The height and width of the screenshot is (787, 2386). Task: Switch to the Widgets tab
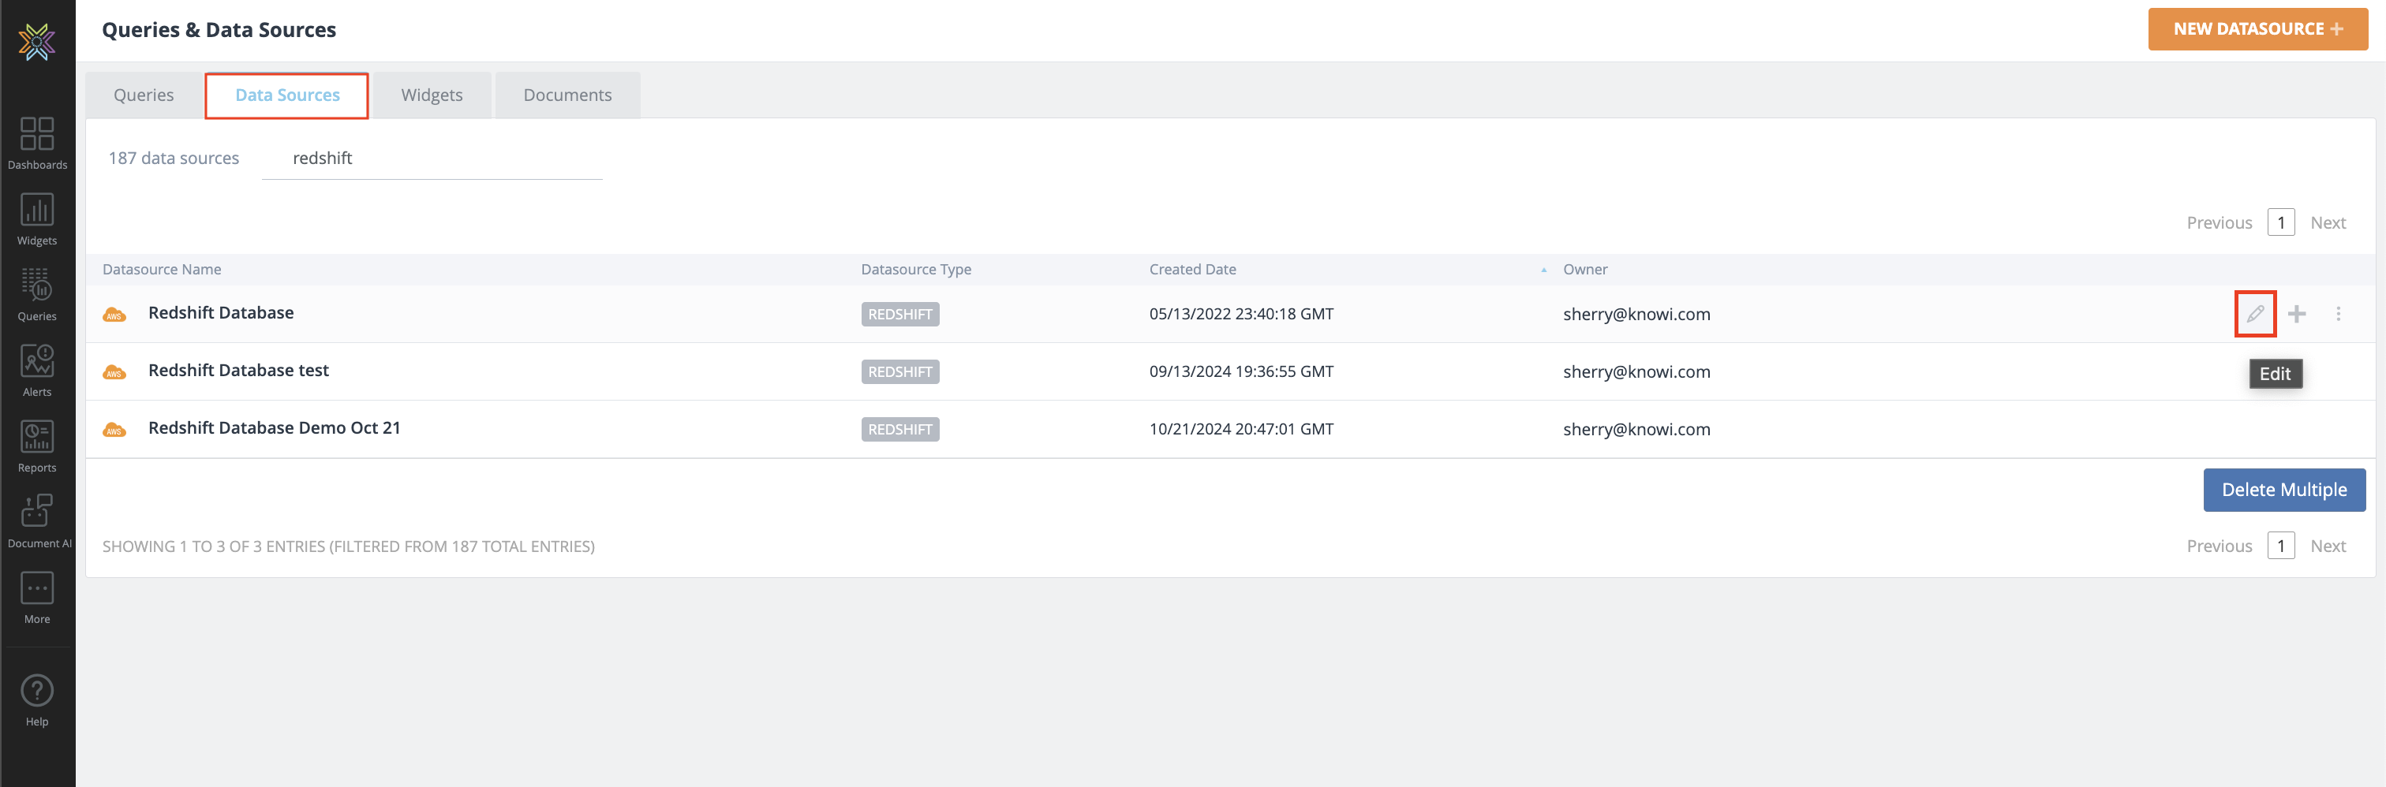coord(432,95)
